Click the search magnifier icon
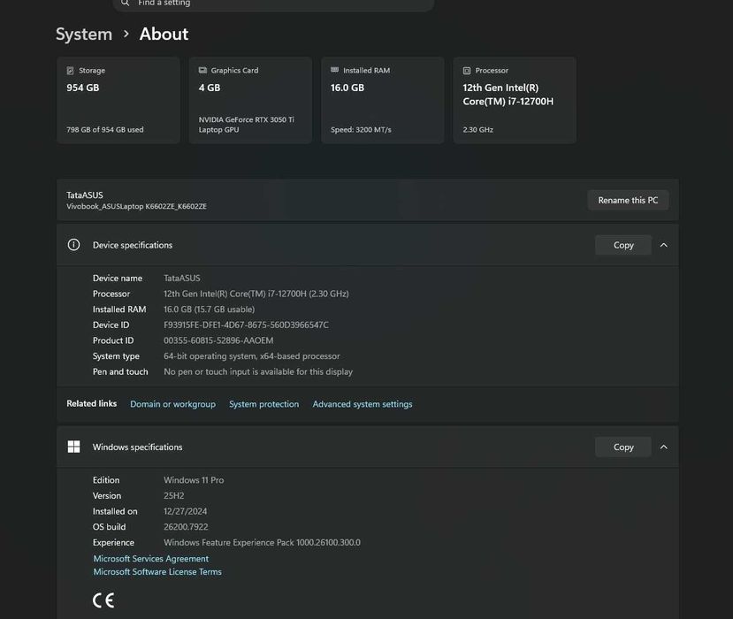Screen dimensions: 733x619 point(126,4)
